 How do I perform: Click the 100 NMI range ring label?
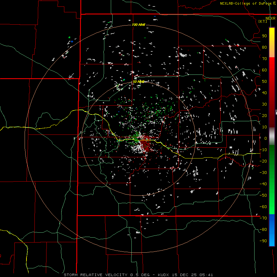click(x=138, y=25)
